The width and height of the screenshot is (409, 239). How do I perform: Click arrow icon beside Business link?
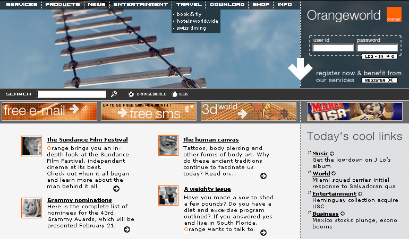[x=343, y=214]
